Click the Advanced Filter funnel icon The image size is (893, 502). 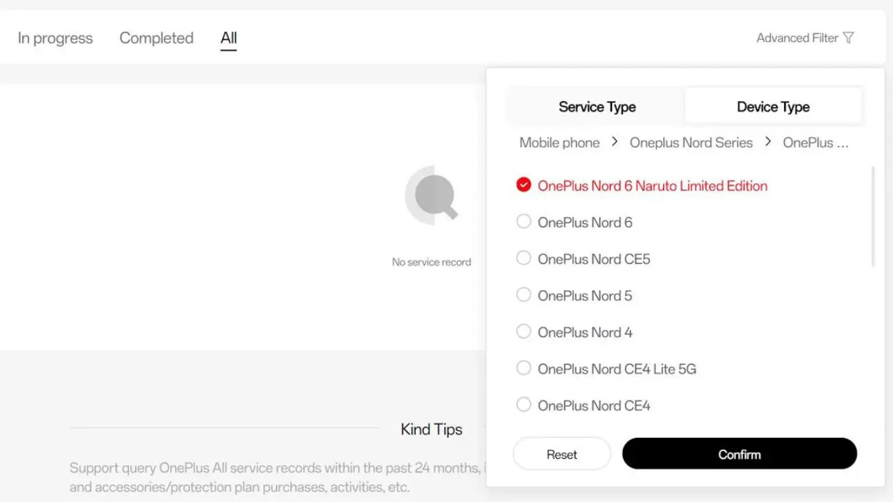coord(848,38)
